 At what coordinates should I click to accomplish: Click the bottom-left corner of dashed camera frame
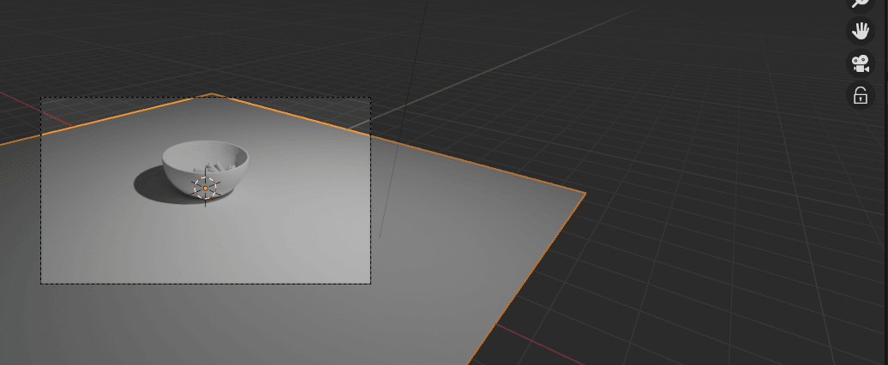pos(41,284)
